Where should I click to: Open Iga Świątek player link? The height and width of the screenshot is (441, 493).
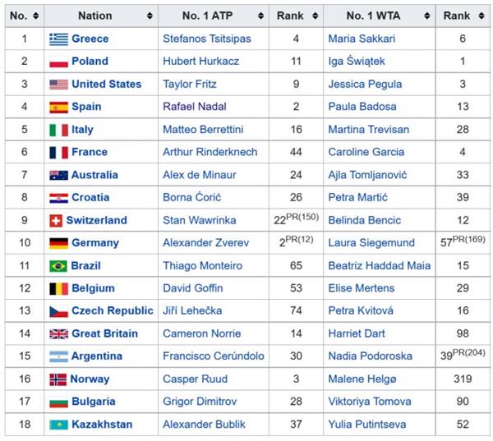[356, 62]
